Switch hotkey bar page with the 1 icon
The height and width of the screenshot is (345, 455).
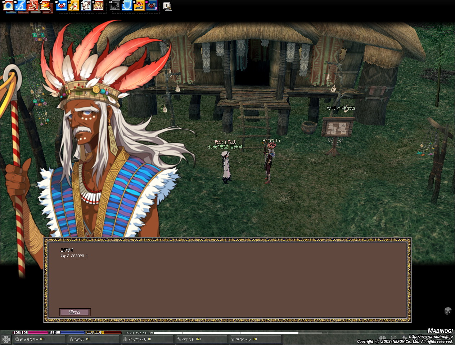pyautogui.click(x=167, y=6)
